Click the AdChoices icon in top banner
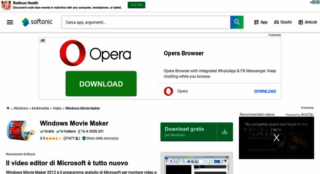 click(314, 2)
